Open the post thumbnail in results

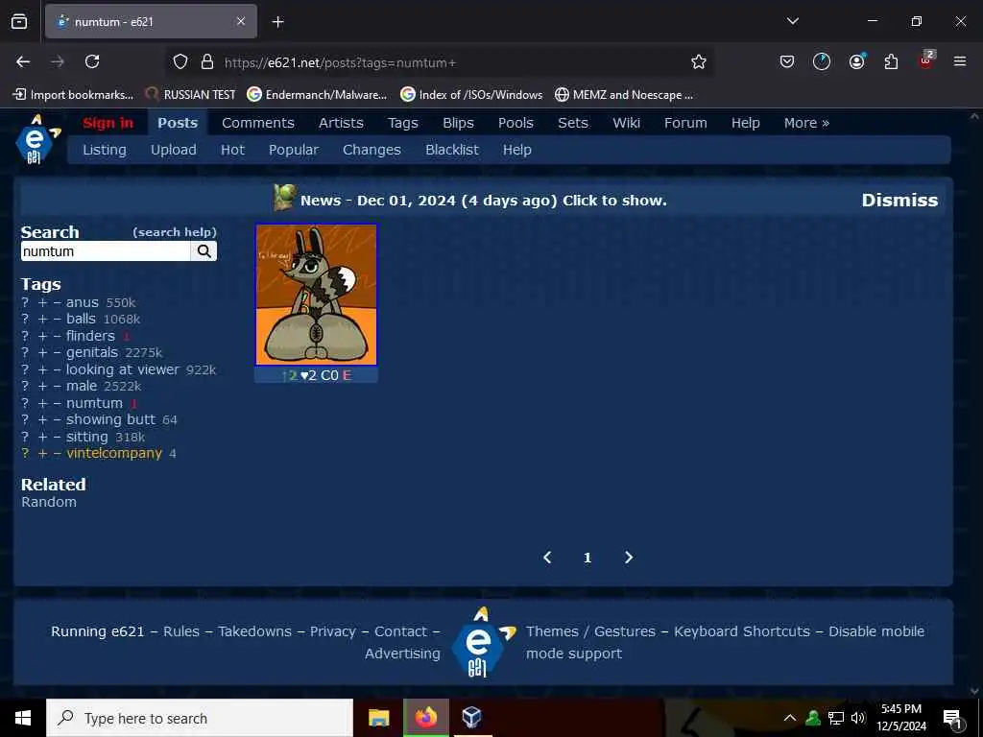tap(316, 295)
